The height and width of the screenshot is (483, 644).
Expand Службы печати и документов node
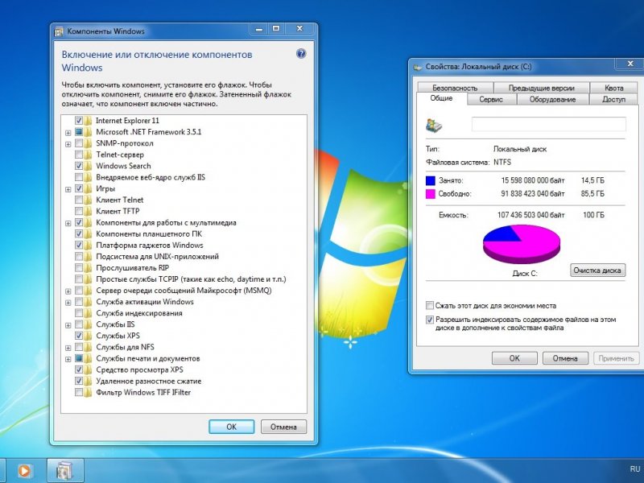pos(68,359)
